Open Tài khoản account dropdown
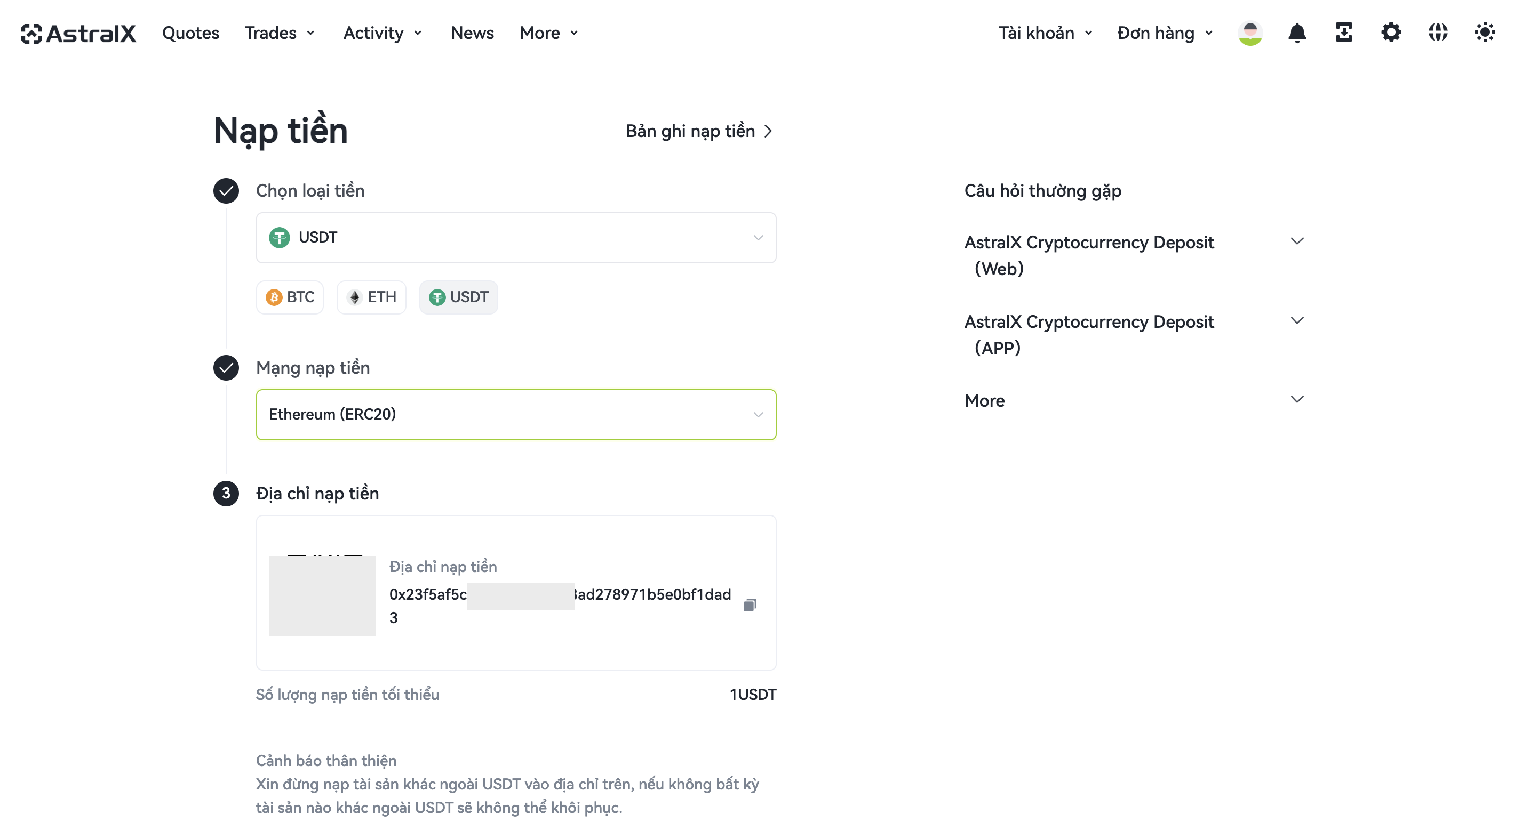Viewport: 1514px width, 822px height. (1046, 34)
